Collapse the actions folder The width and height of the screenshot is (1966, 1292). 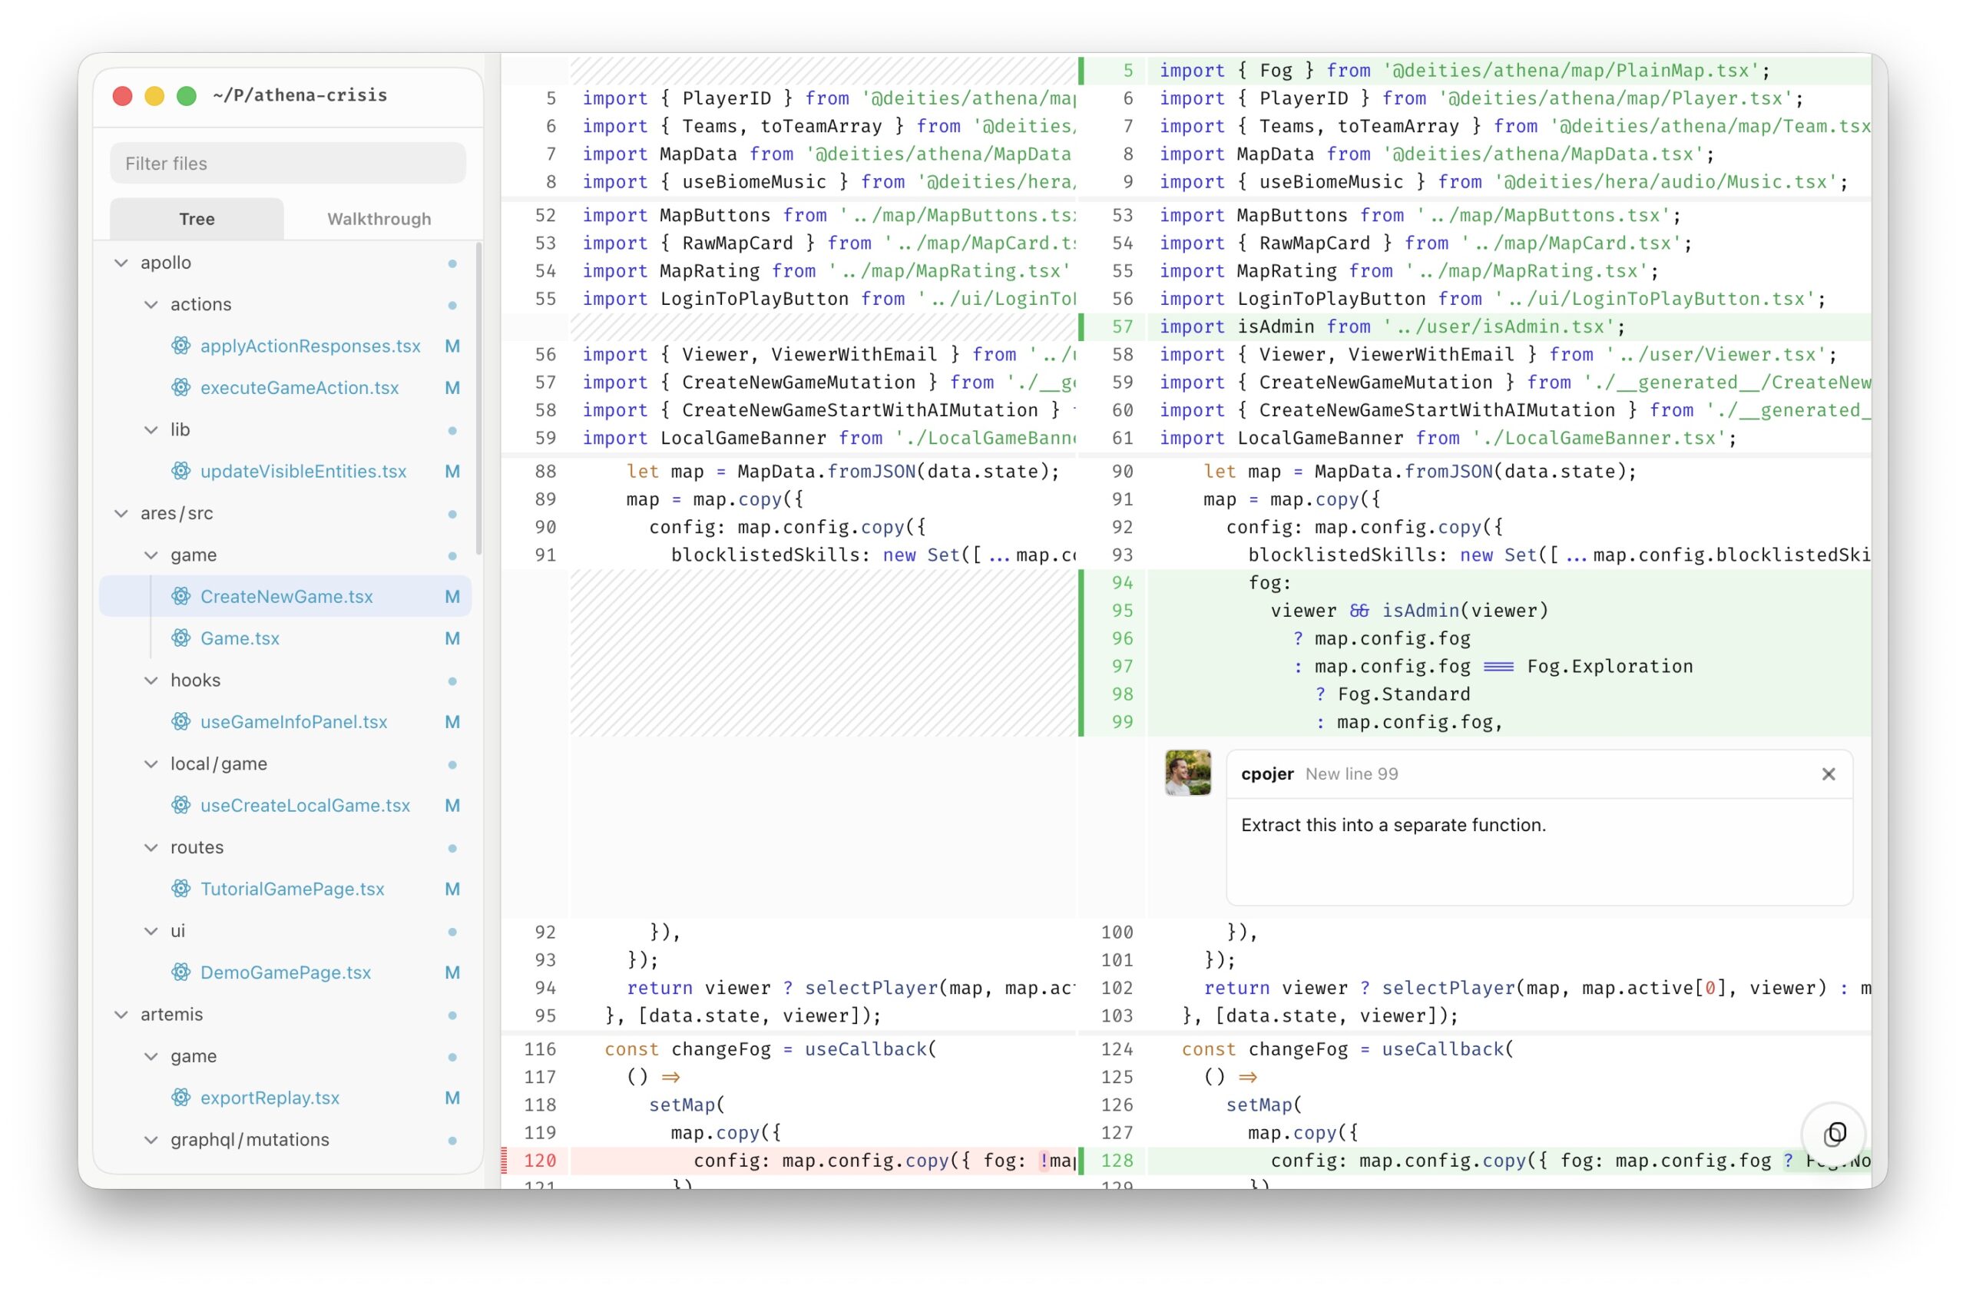(x=151, y=305)
